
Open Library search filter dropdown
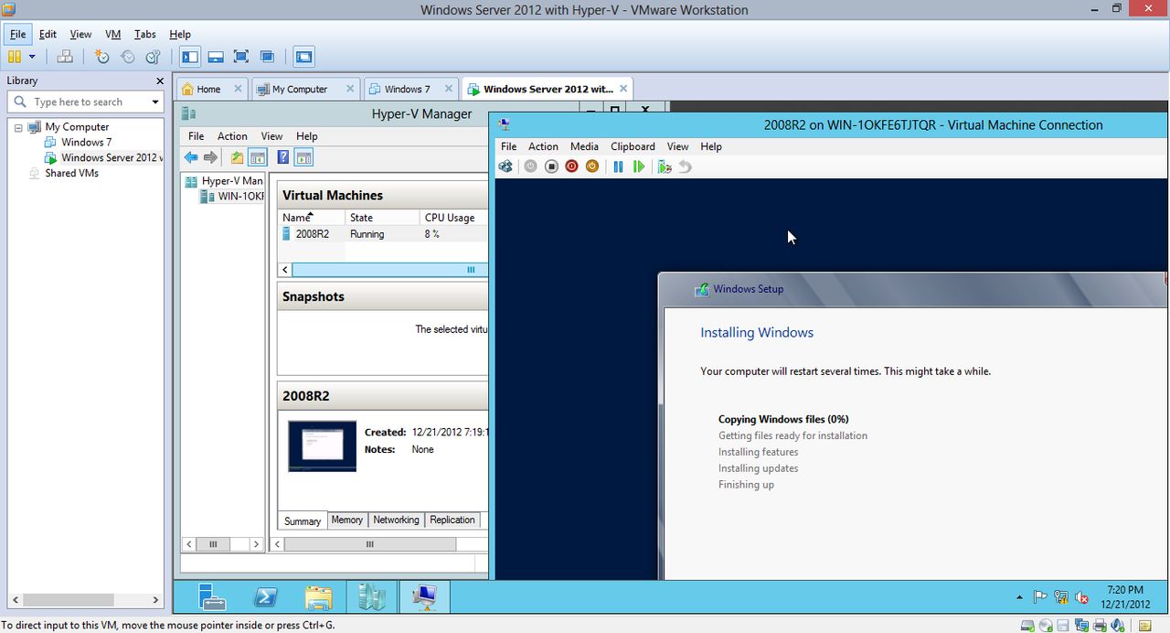tap(155, 102)
